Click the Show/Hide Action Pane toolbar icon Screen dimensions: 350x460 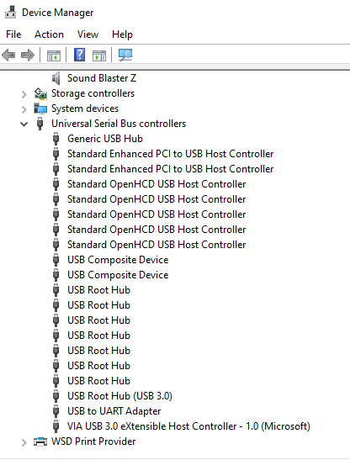click(x=99, y=56)
